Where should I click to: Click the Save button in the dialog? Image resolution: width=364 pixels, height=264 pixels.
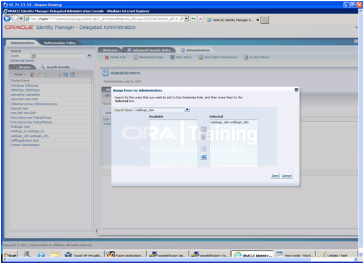tap(275, 176)
